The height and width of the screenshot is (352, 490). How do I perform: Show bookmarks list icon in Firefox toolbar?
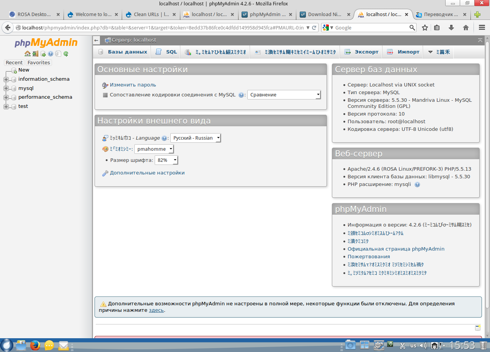point(437,28)
